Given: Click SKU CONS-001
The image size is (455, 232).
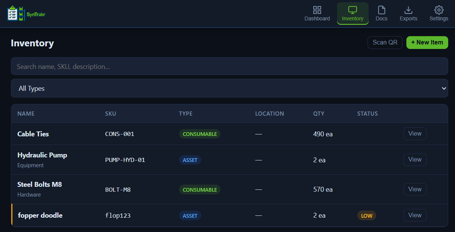Looking at the screenshot, I should pos(120,134).
